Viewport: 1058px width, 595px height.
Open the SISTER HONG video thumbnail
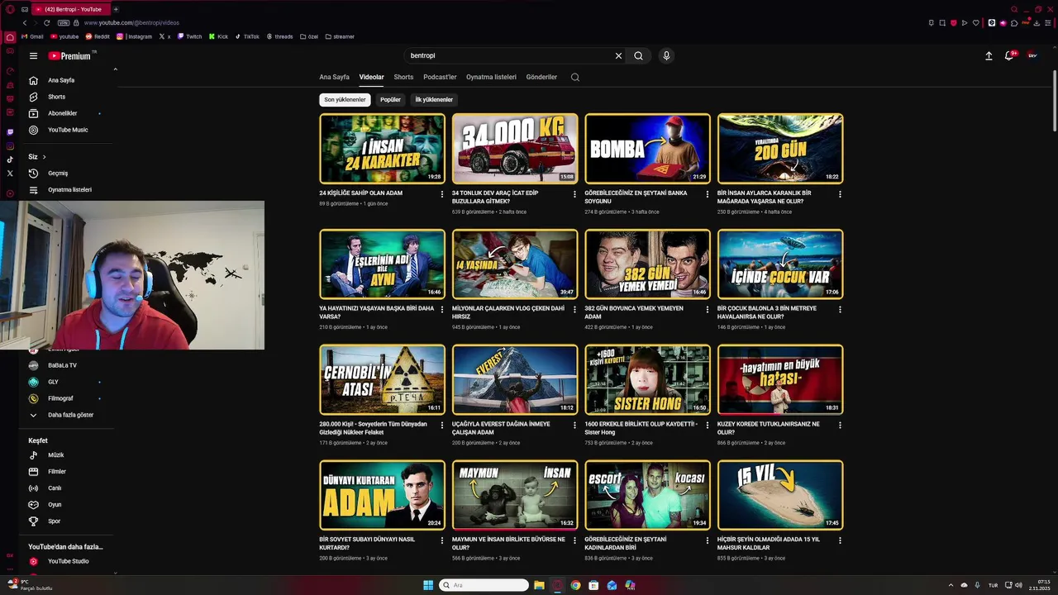(647, 380)
